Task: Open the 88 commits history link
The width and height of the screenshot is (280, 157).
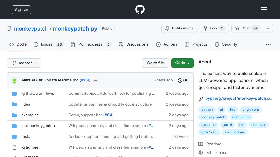Action: click(x=183, y=80)
